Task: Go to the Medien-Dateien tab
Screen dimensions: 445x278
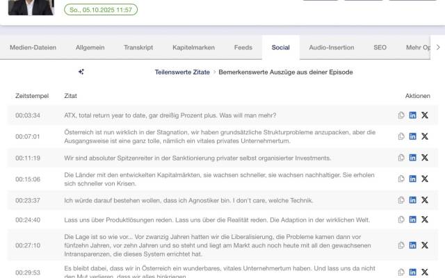Action: click(32, 47)
